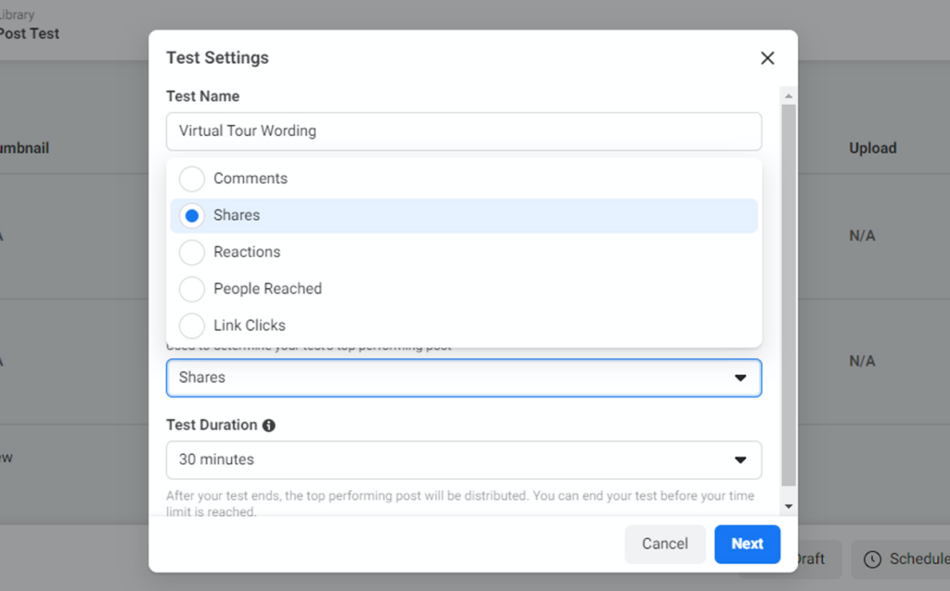Click the Cancel button

tap(664, 544)
